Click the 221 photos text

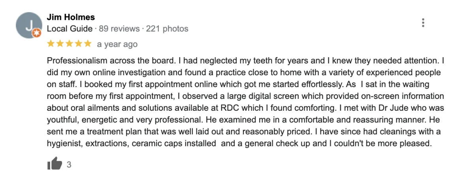pos(167,29)
